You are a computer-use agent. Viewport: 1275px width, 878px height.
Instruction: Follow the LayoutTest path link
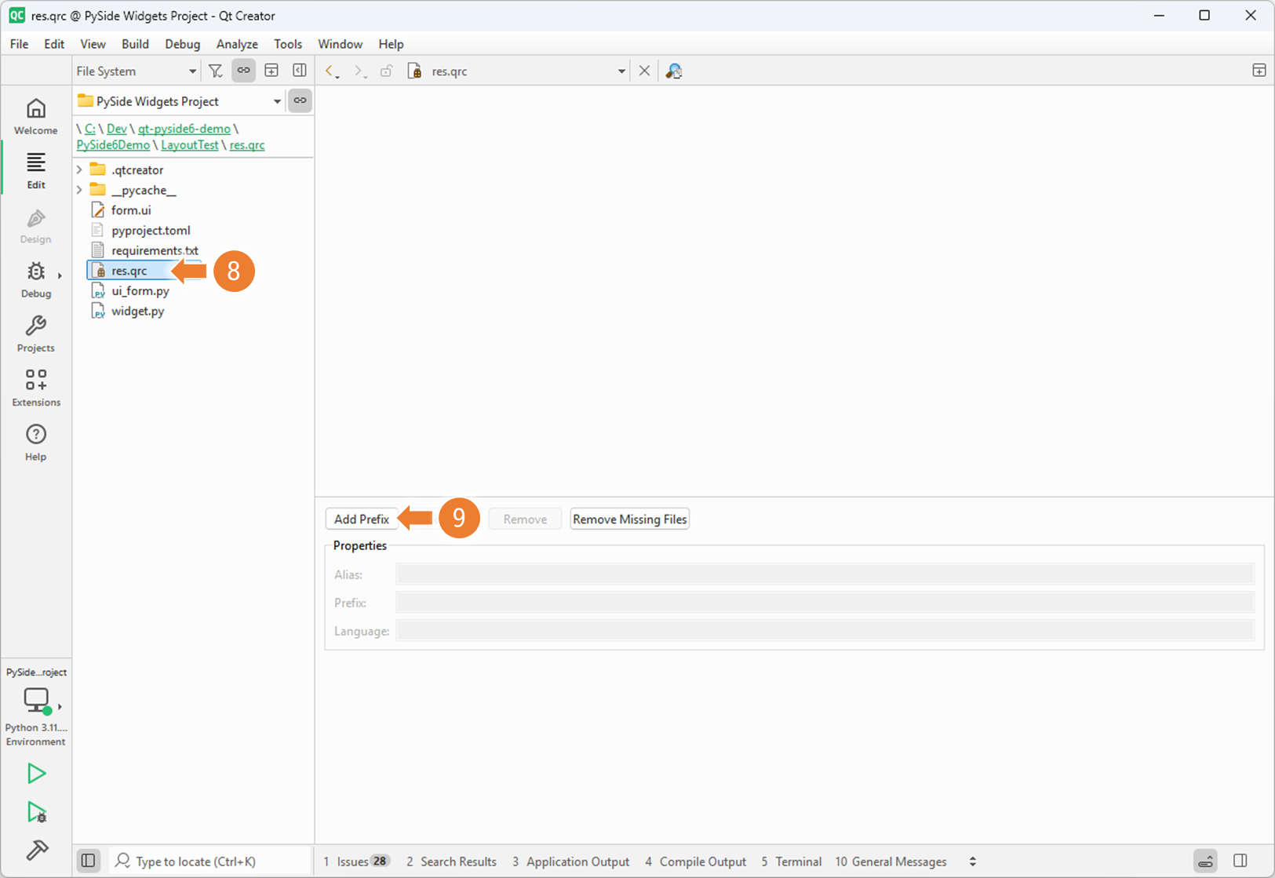189,145
